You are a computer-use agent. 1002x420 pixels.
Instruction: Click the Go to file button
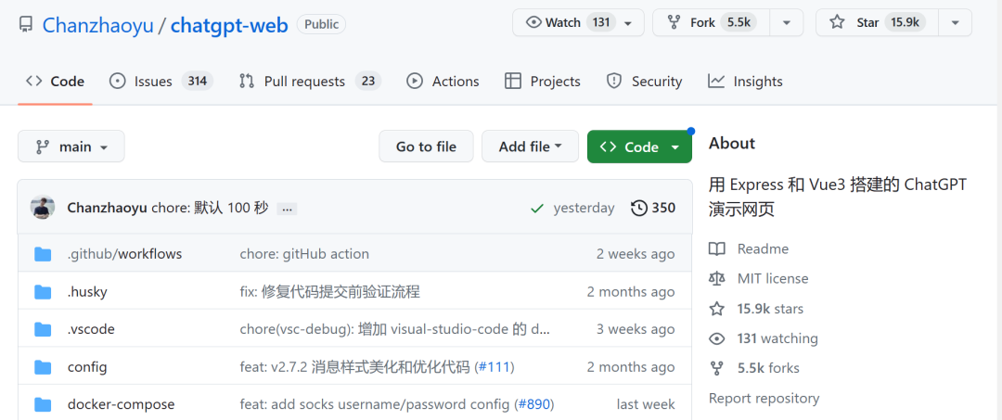click(426, 146)
